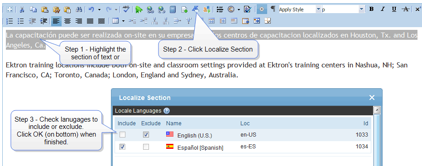Screen dimensions: 422x166
Task: Underline the selected text
Action: [x=394, y=9]
